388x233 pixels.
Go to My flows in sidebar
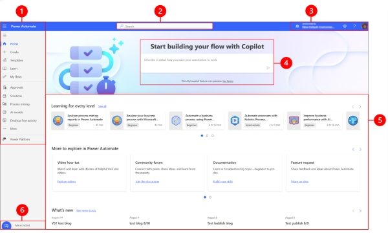(x=16, y=77)
